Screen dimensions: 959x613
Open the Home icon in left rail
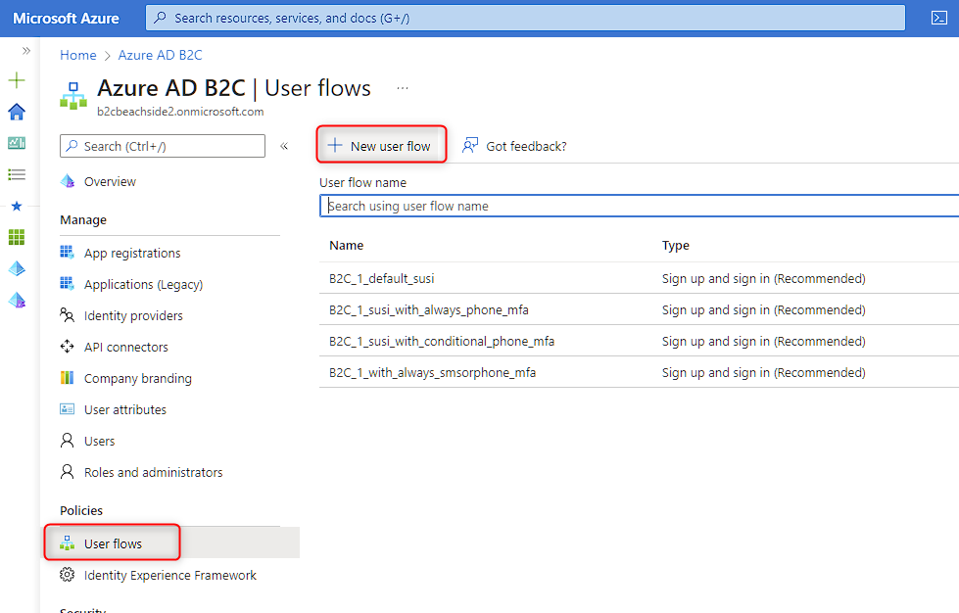[x=17, y=112]
